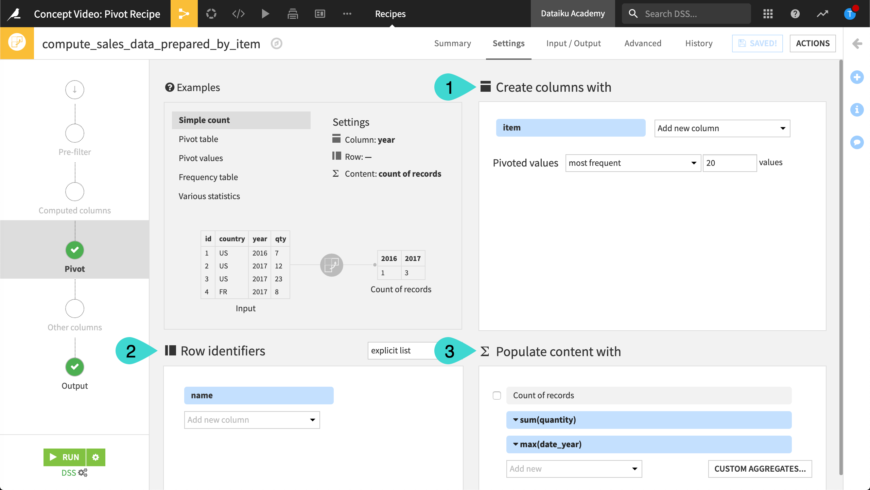
Task: Toggle the Count of records checkbox
Action: point(496,395)
